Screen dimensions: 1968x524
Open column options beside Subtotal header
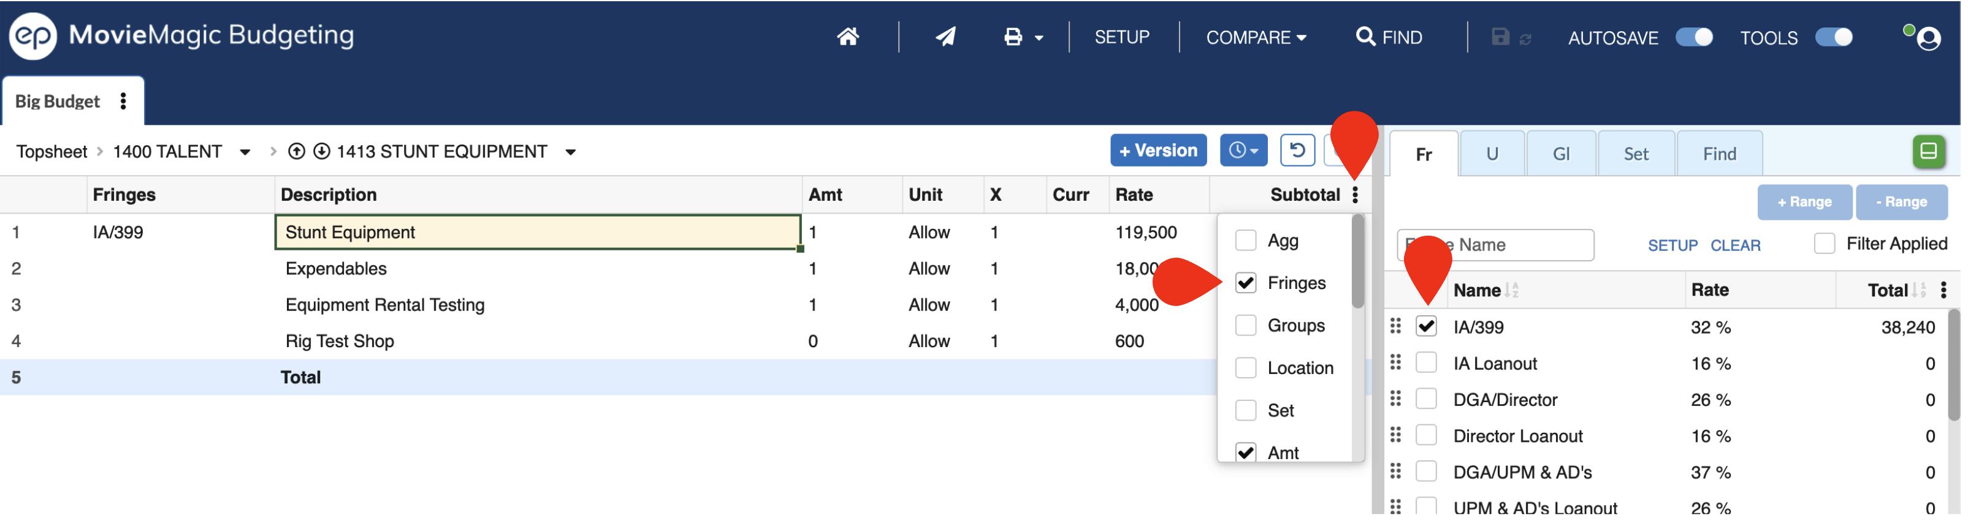(x=1356, y=195)
